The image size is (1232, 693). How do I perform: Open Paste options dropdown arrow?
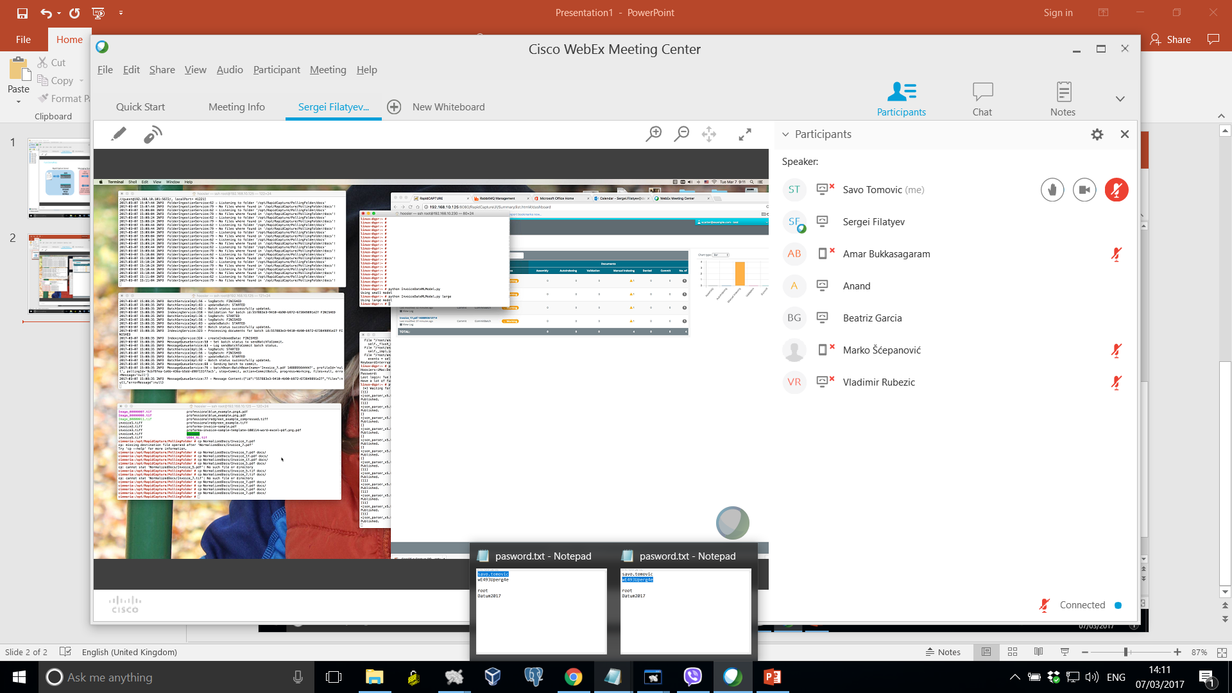pos(18,101)
